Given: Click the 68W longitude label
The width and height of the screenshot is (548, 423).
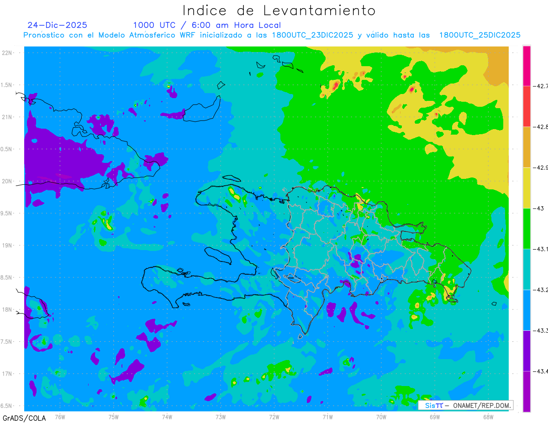Looking at the screenshot, I should pyautogui.click(x=488, y=417).
